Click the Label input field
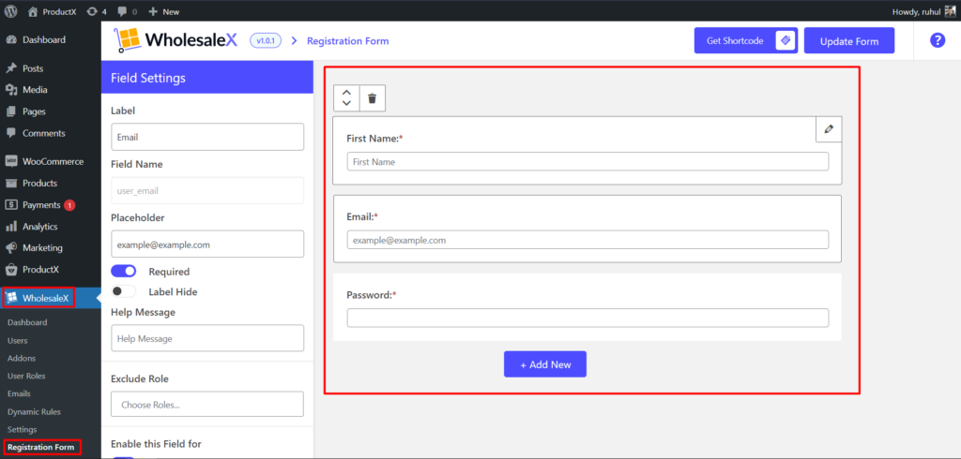Image resolution: width=961 pixels, height=459 pixels. click(x=207, y=137)
